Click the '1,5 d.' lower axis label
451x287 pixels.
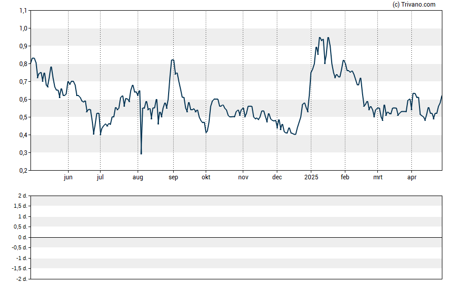pos(20,206)
